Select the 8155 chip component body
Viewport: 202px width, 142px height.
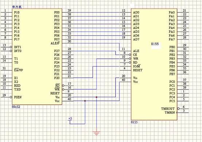(x=154, y=64)
